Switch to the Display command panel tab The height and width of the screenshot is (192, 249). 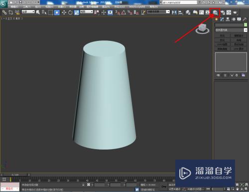239,19
